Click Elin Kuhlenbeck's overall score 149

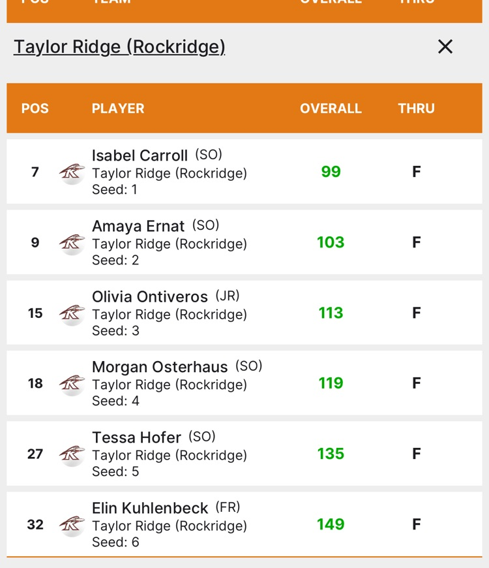point(331,524)
